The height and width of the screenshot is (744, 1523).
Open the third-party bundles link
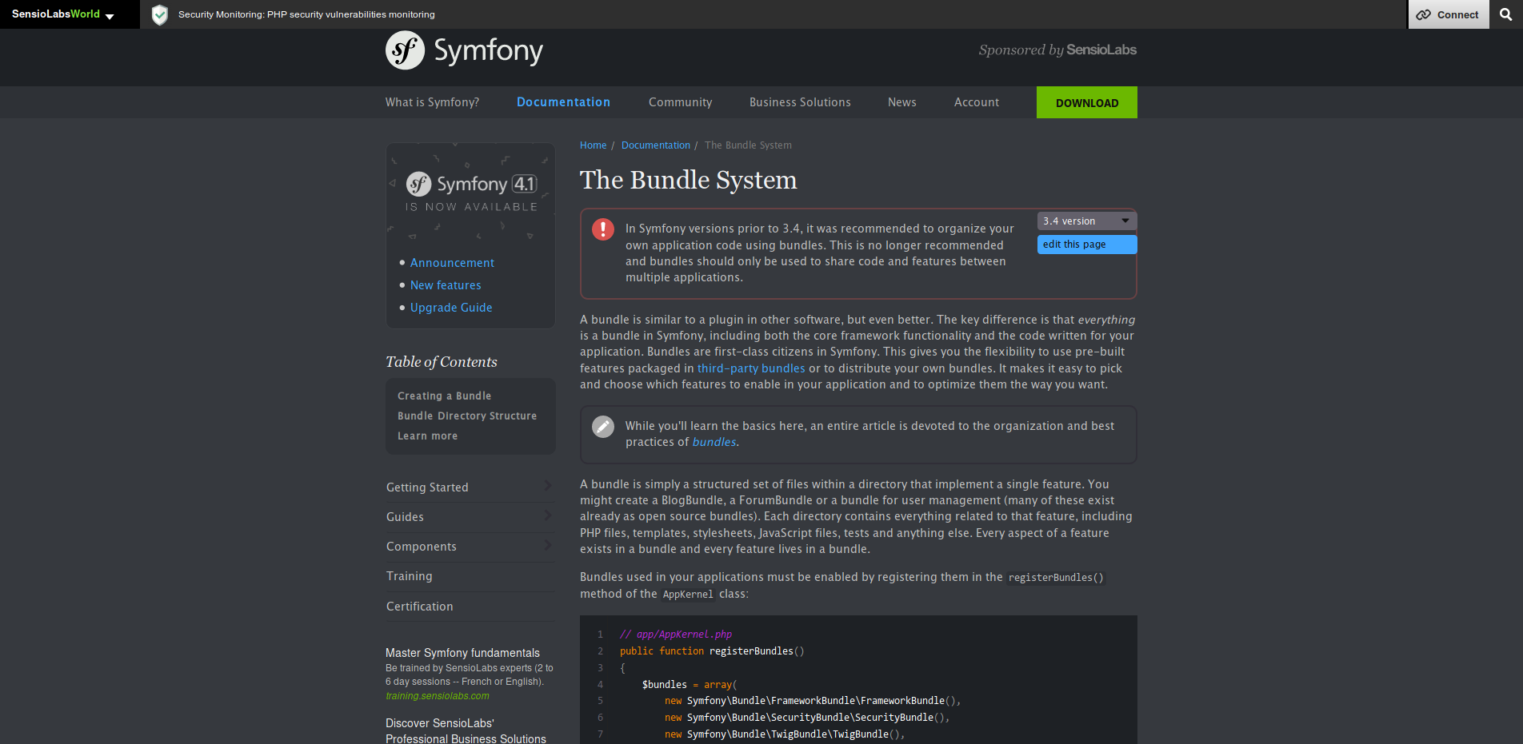[x=750, y=368]
